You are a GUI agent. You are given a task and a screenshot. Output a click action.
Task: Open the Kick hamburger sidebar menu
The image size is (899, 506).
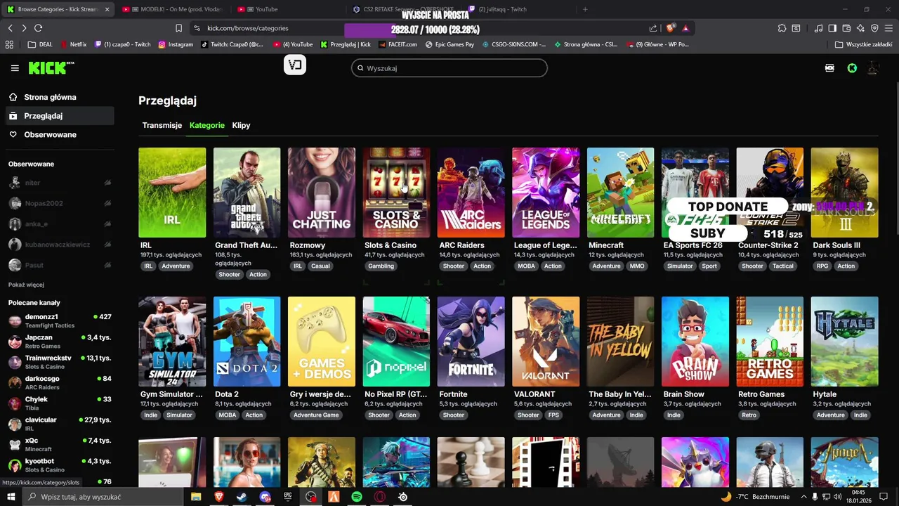(15, 68)
